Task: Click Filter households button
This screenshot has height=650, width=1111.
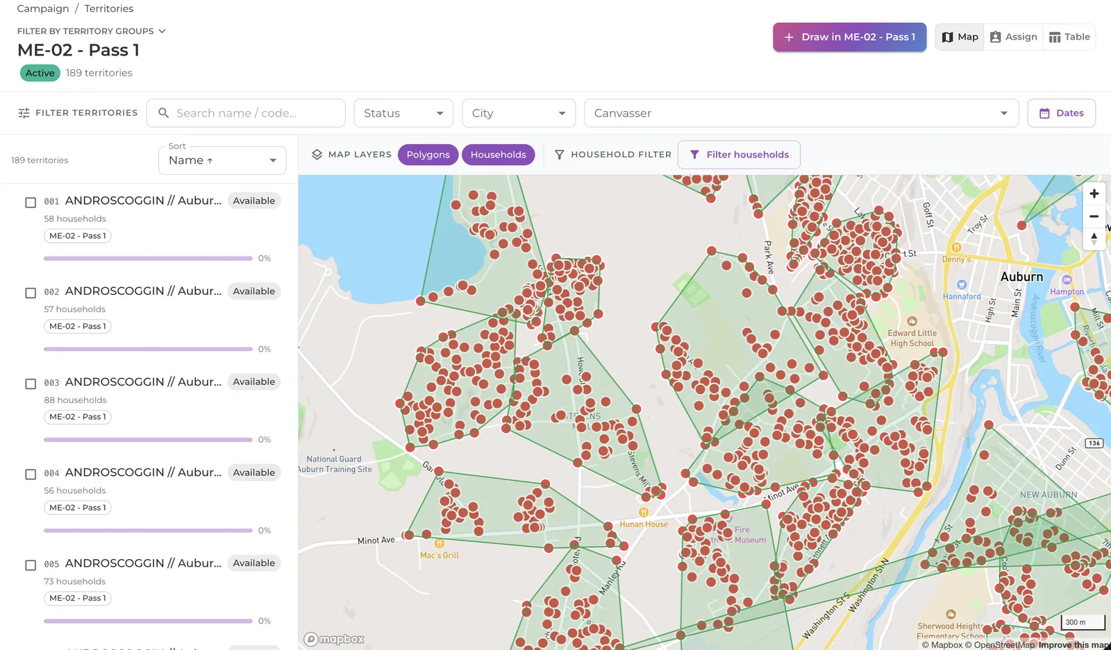Action: tap(739, 155)
